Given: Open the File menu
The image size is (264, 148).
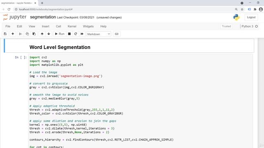Looking at the screenshot, I should (x=8, y=26).
